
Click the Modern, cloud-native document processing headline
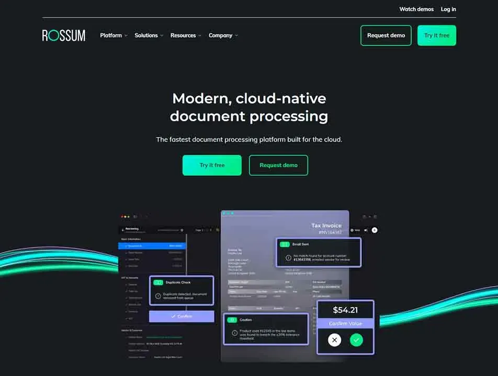pyautogui.click(x=249, y=107)
